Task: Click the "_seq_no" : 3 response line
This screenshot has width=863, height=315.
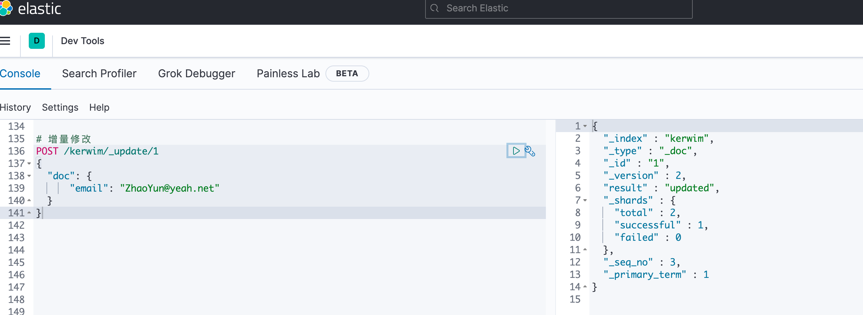Action: click(x=642, y=262)
